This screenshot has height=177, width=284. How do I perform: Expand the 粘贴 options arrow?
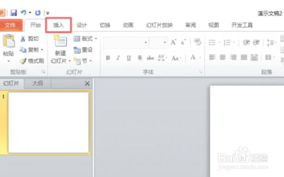tap(8, 61)
